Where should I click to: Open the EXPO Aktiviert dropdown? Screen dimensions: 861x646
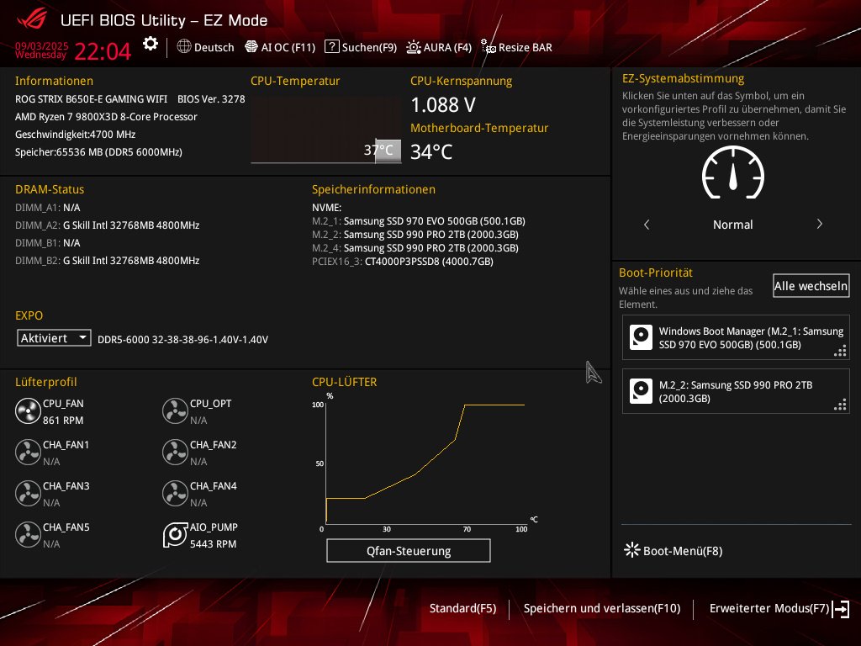(x=54, y=338)
